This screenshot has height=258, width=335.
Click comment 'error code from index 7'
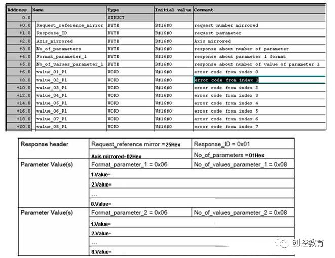pyautogui.click(x=226, y=127)
